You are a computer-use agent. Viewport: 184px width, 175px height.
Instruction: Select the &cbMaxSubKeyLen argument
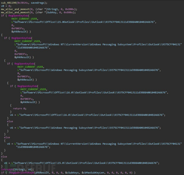(x=93, y=173)
